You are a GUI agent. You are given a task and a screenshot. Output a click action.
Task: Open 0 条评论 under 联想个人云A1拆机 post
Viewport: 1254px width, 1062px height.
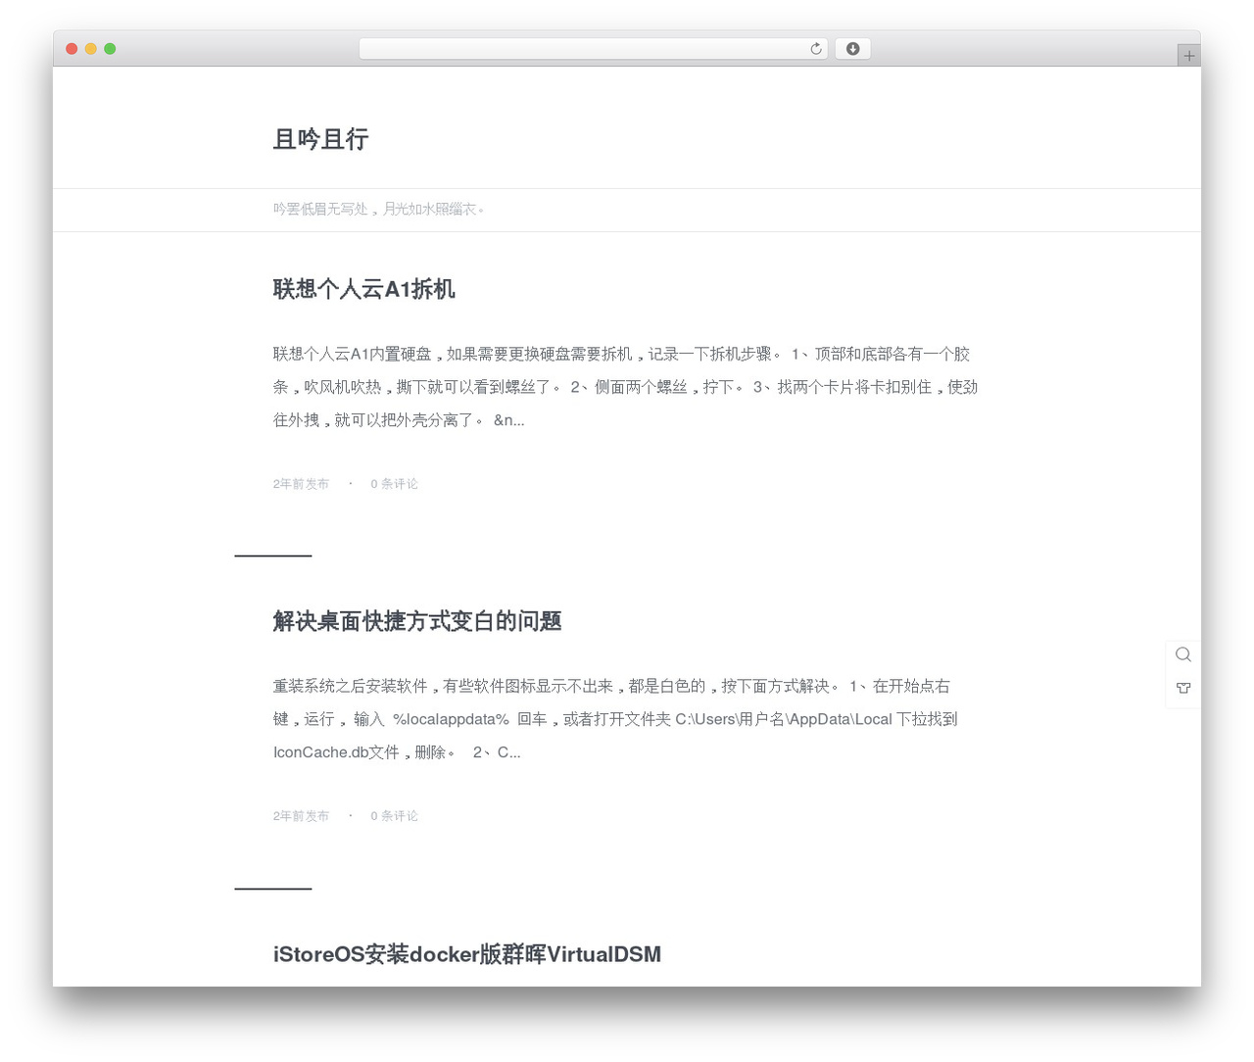pyautogui.click(x=394, y=484)
